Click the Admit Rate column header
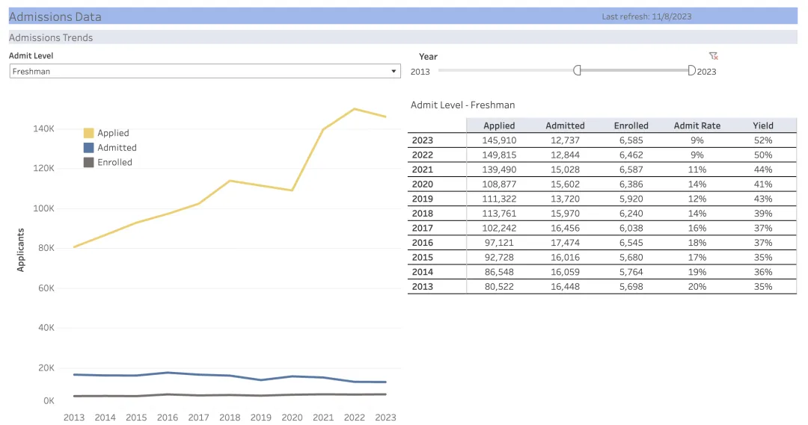The image size is (808, 425). pyautogui.click(x=697, y=125)
